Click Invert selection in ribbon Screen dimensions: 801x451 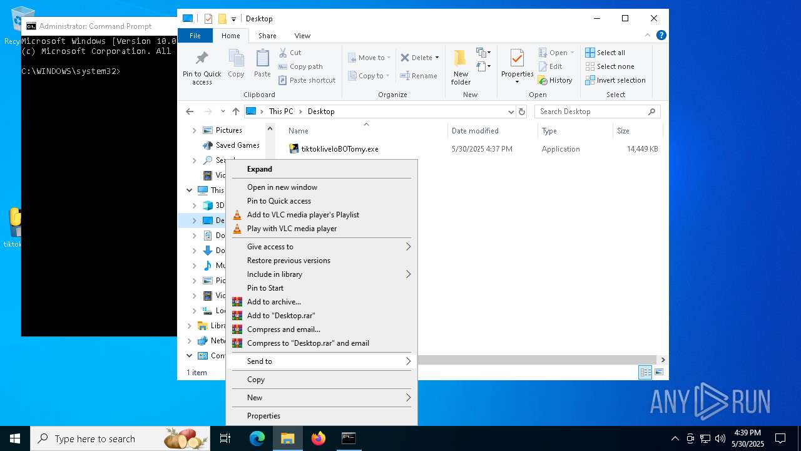(615, 80)
